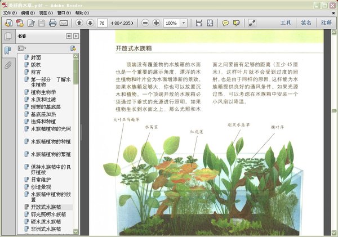Screen dimensions: 338x237
Task: Select the 弱光照明水族箱 bookmark
Action: [48, 214]
